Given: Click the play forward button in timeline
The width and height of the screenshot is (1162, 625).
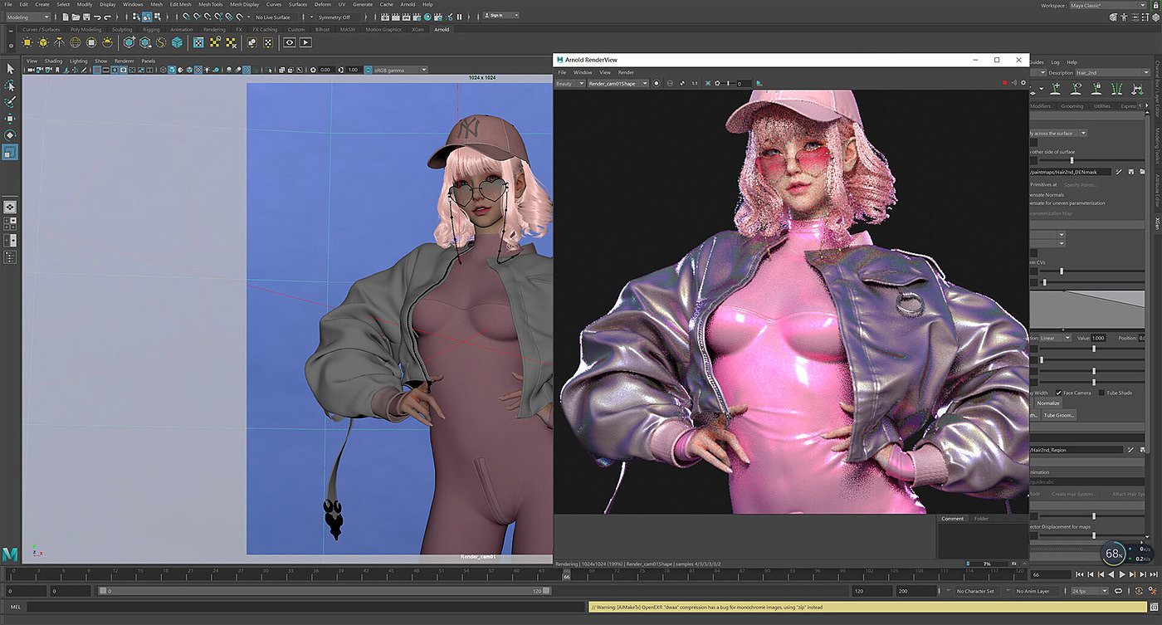Looking at the screenshot, I should pos(1122,574).
